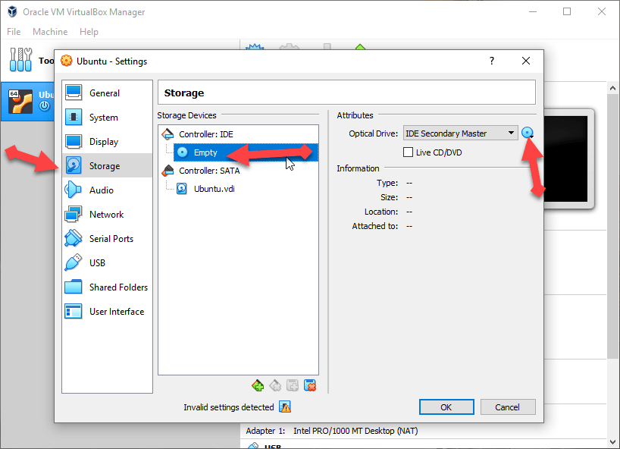Open the Network settings category

tap(106, 215)
